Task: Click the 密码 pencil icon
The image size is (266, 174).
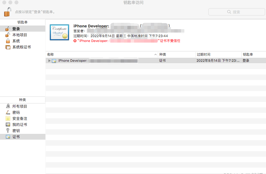Action: pyautogui.click(x=8, y=112)
